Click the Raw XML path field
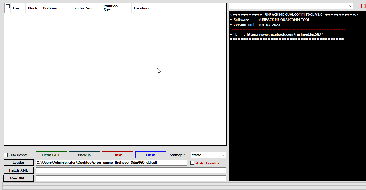The image size is (366, 190). (x=131, y=178)
